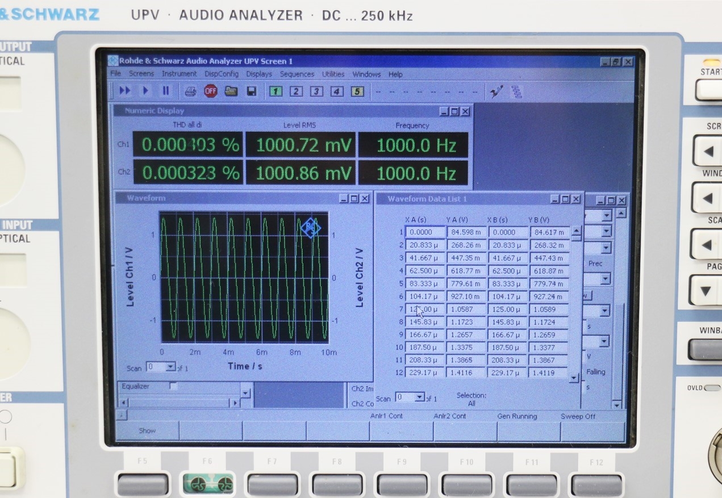Click the waveform graph plot area

point(244,277)
